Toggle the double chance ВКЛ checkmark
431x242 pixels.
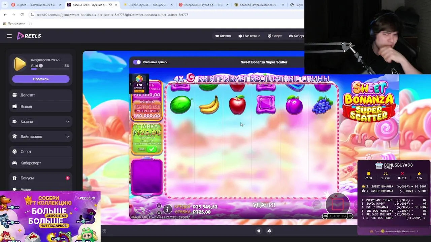(x=152, y=149)
